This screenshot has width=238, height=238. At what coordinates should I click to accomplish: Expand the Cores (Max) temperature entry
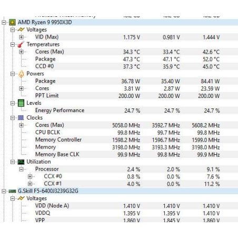(x=21, y=52)
